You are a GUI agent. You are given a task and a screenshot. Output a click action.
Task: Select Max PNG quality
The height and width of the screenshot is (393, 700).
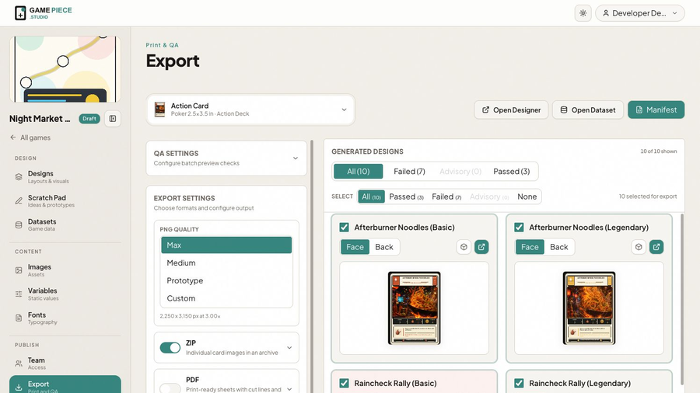[x=226, y=245]
